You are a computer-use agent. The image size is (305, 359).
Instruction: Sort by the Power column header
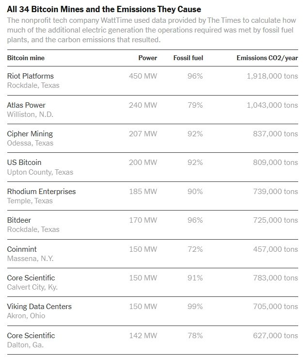[x=147, y=58]
